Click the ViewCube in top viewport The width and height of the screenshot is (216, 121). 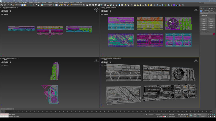96,10
